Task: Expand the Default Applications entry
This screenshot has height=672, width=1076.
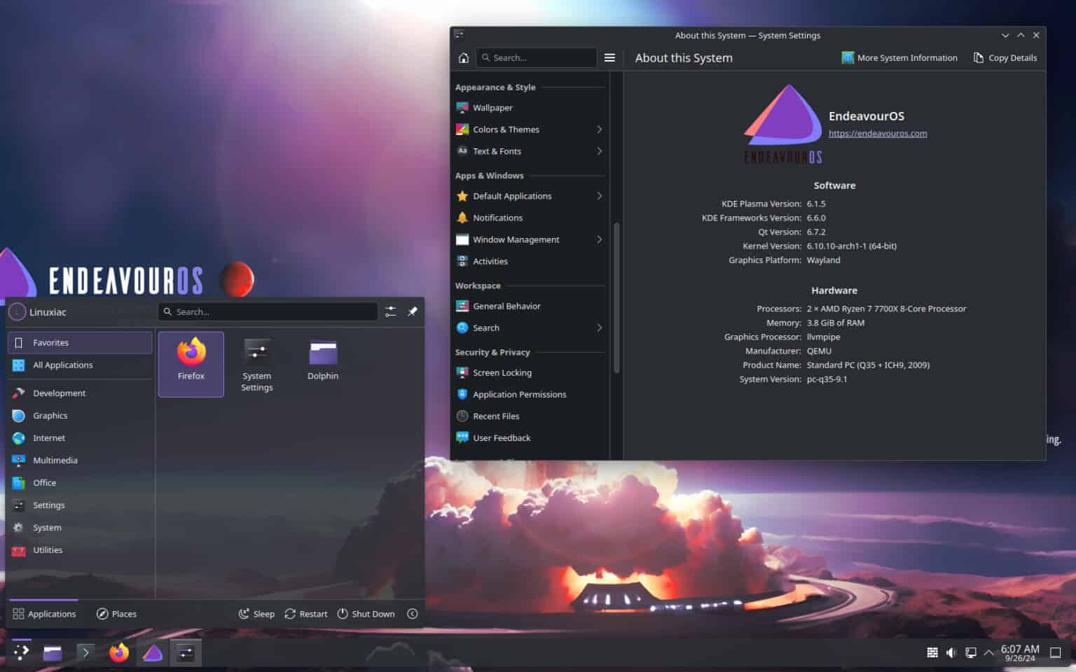Action: (512, 196)
